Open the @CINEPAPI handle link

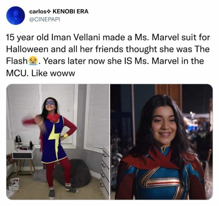click(45, 19)
